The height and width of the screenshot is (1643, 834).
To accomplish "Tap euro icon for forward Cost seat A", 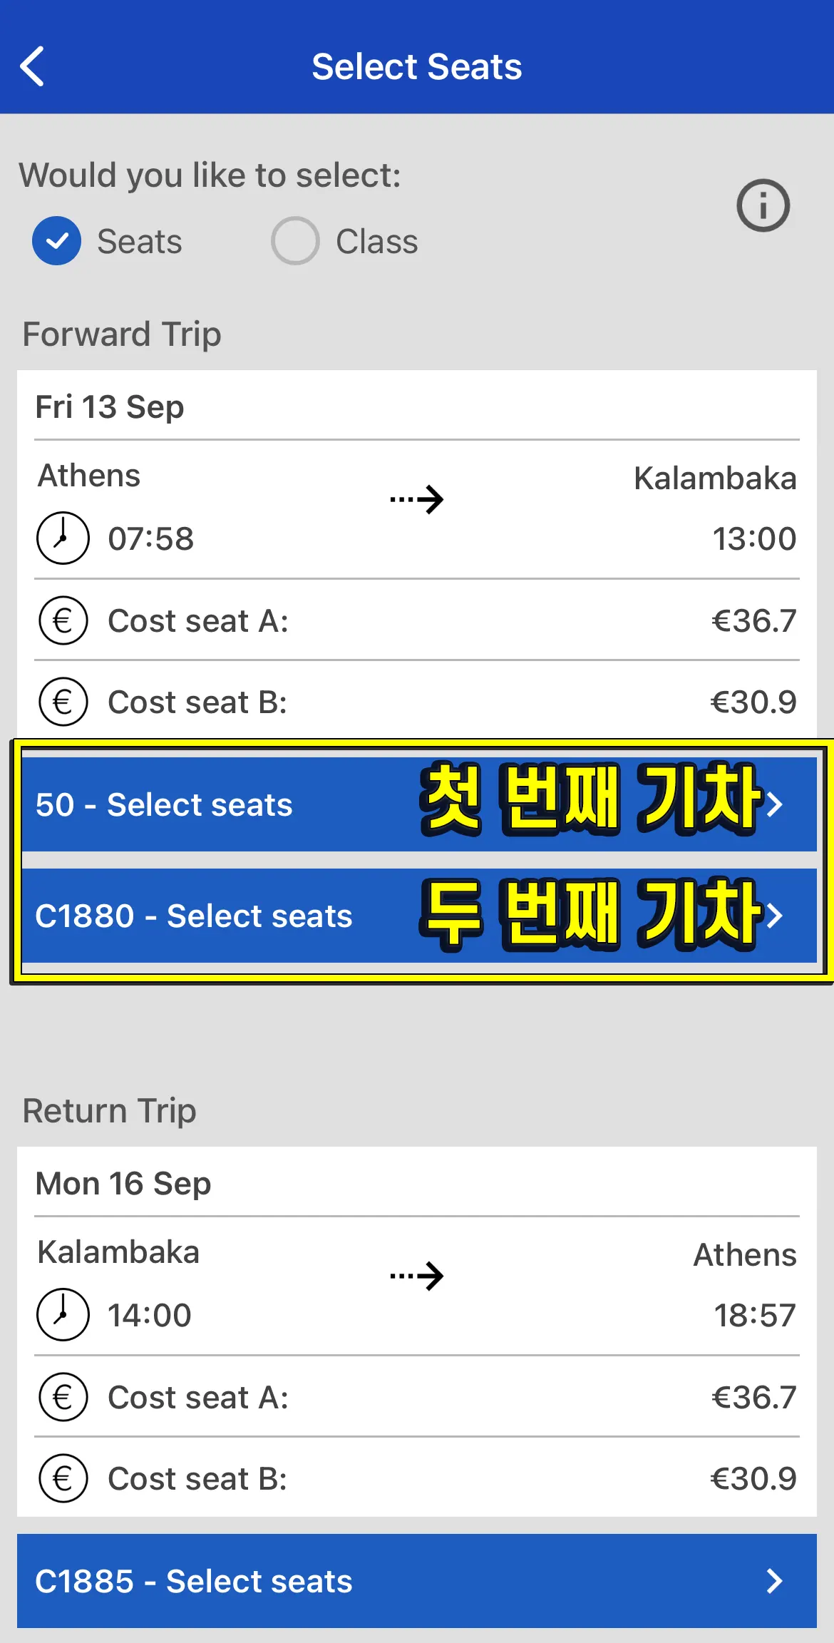I will [63, 620].
